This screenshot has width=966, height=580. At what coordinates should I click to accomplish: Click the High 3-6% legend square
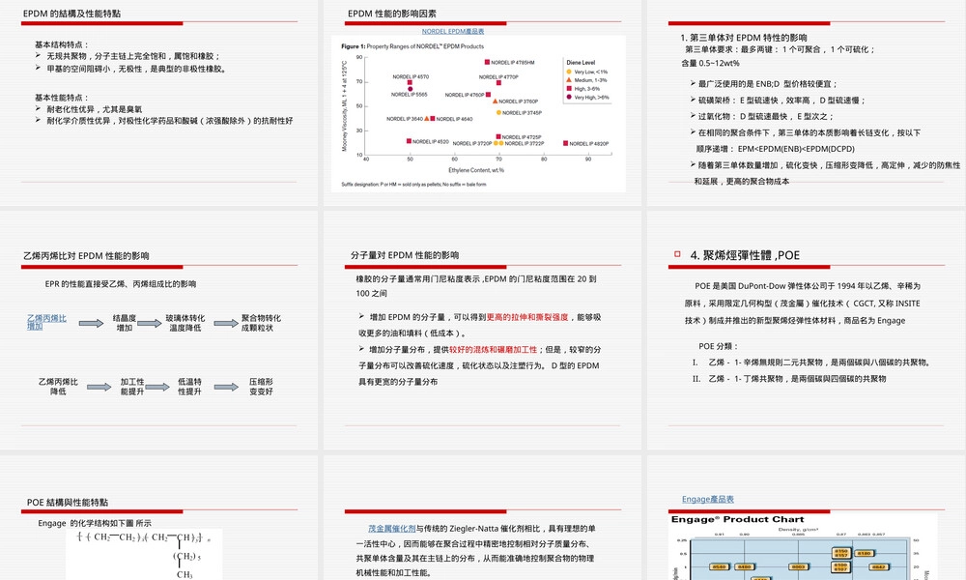(569, 89)
